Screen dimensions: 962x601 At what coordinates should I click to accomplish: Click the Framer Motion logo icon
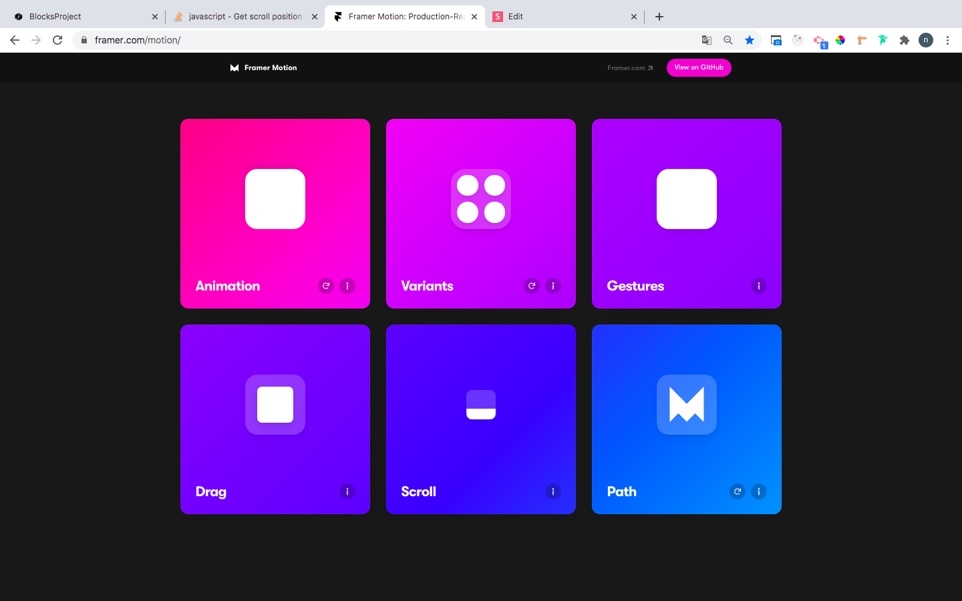[234, 67]
